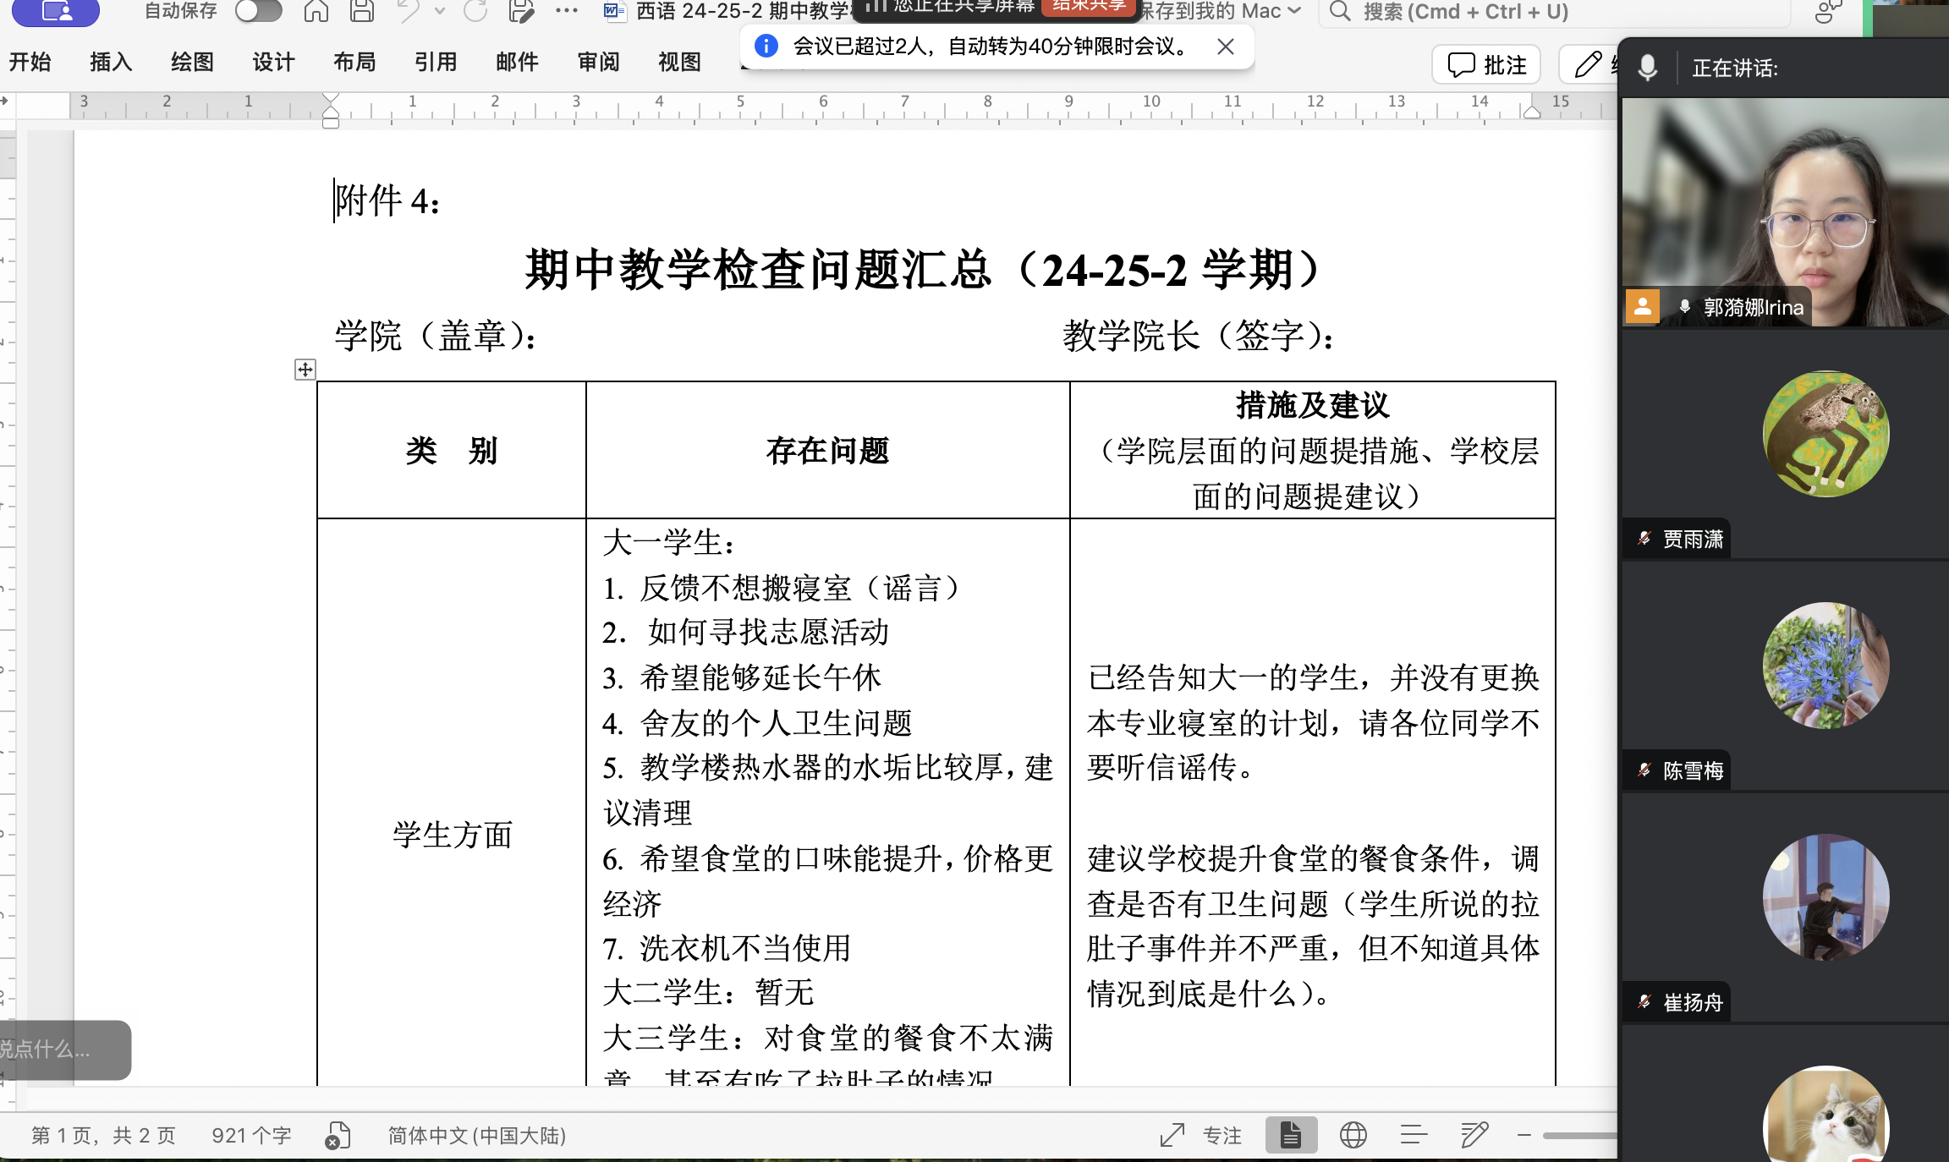The image size is (1949, 1162).
Task: Open the 邮件 (Mailings) ribbon tab
Action: click(x=518, y=62)
